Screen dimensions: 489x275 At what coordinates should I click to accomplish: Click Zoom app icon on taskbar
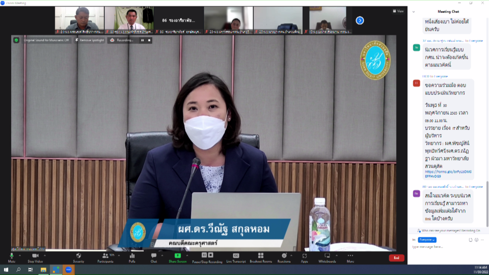pyautogui.click(x=68, y=270)
